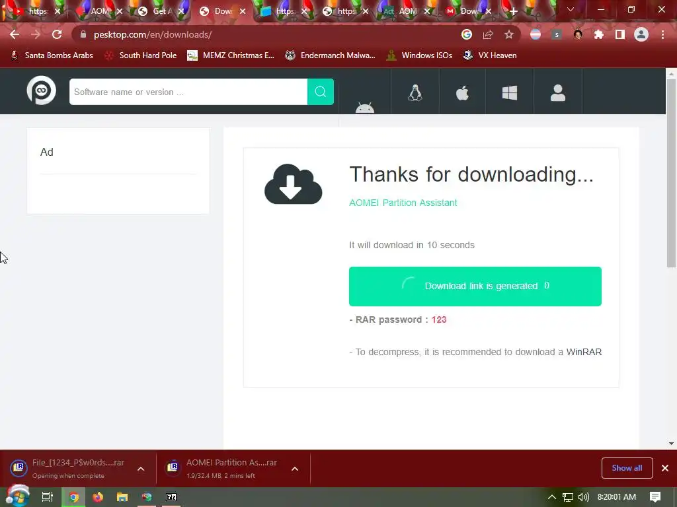Viewport: 677px width, 507px height.
Task: Expand options for File_[1234_P$w0rds download
Action: (x=141, y=469)
